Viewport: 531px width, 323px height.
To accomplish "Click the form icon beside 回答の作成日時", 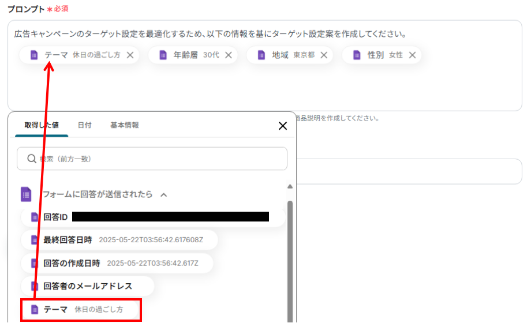I will pyautogui.click(x=35, y=263).
